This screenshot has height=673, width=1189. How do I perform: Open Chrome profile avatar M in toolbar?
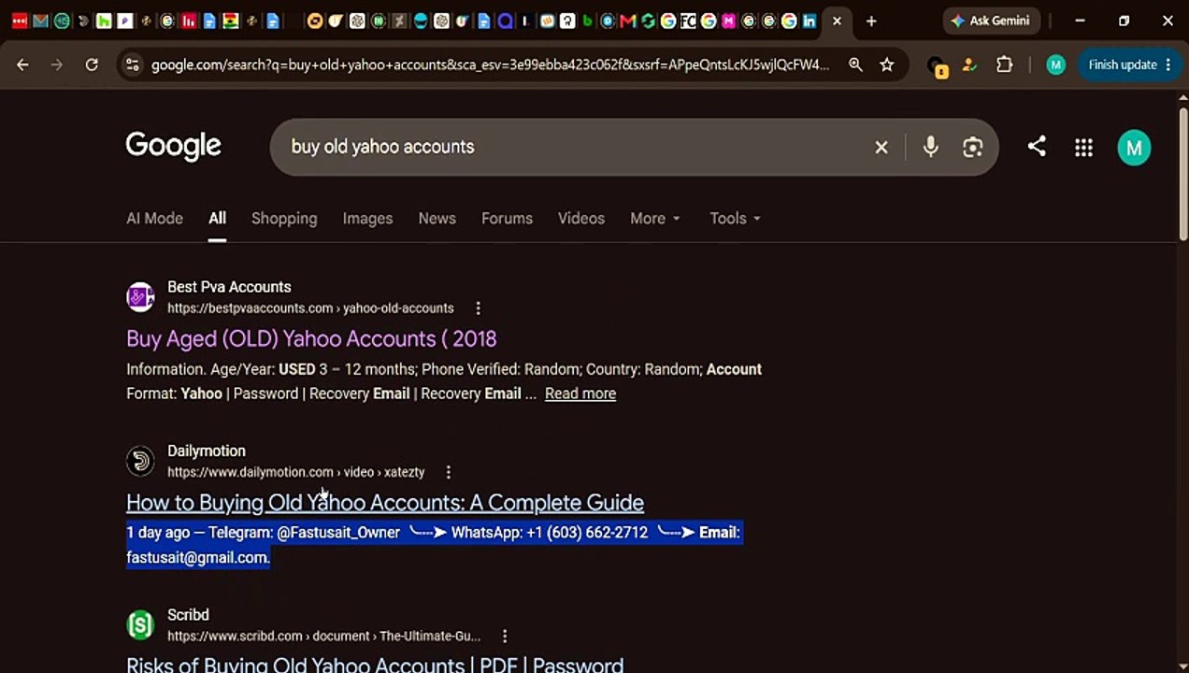(1055, 64)
